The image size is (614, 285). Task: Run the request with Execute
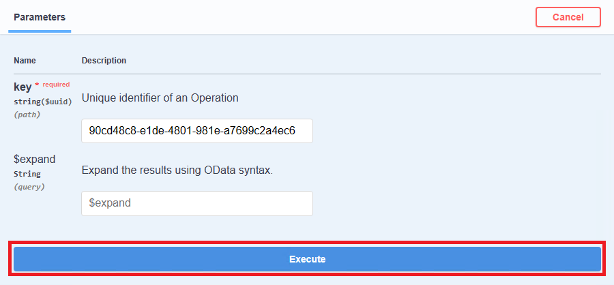tap(307, 259)
